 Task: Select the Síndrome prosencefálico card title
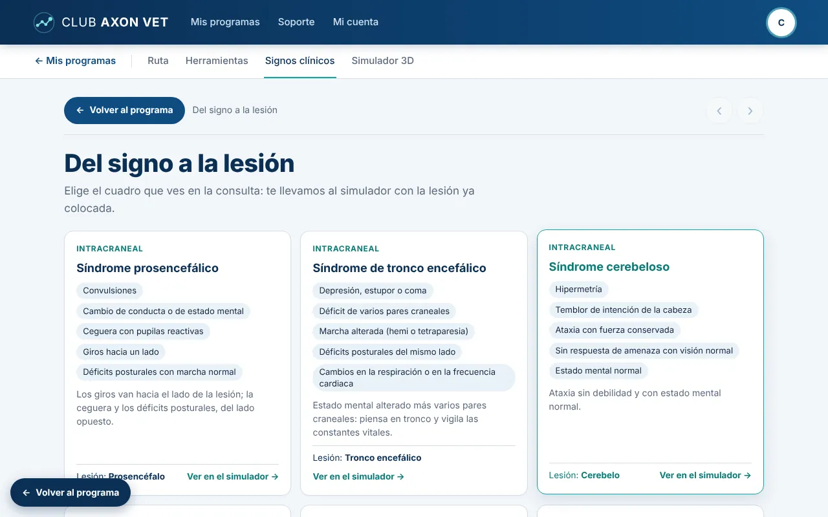pos(147,268)
